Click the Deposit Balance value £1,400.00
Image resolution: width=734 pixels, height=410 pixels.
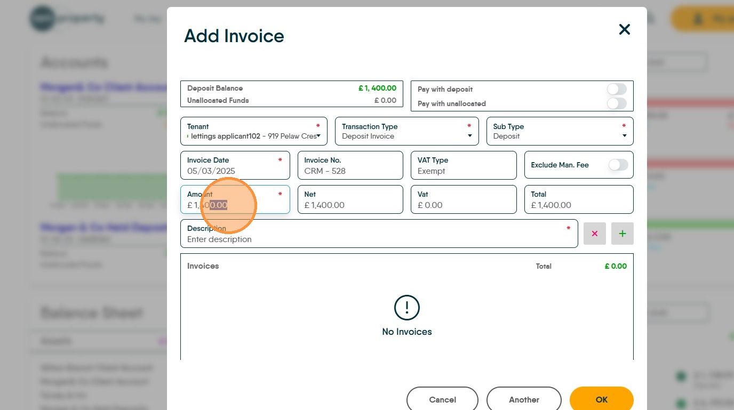pos(377,89)
